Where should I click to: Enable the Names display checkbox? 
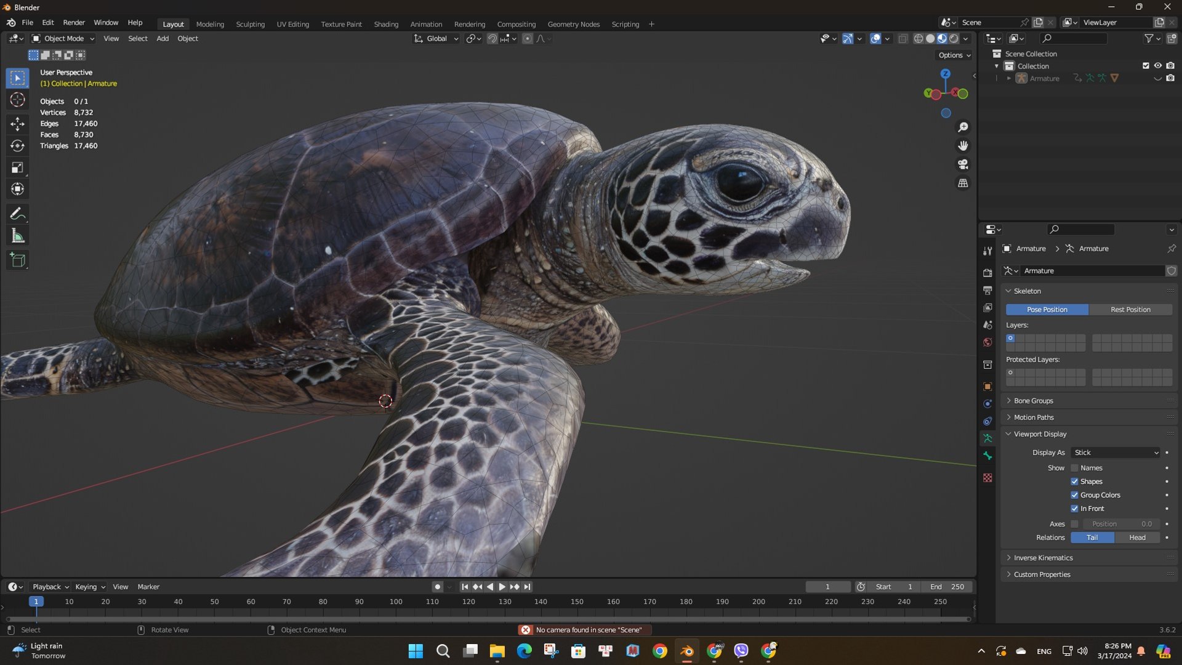pos(1074,468)
